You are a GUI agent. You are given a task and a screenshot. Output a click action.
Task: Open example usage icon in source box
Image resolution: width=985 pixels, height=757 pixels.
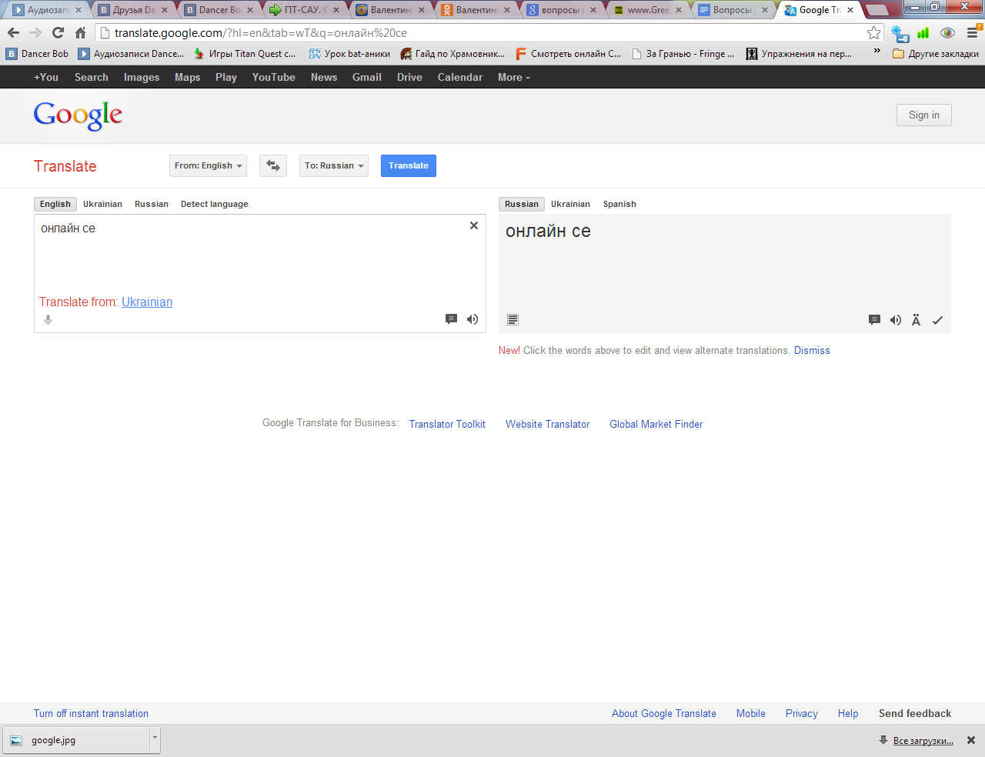coord(452,319)
